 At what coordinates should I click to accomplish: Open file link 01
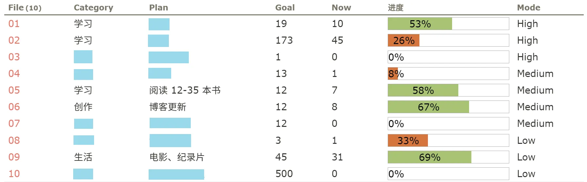click(x=14, y=24)
